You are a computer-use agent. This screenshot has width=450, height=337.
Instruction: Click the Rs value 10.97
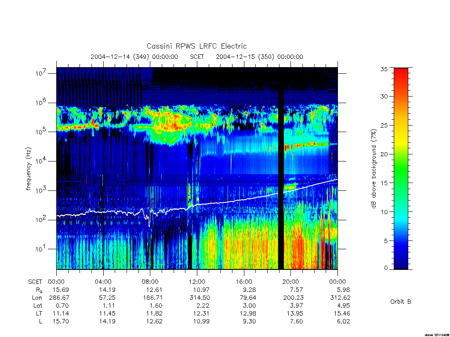(x=201, y=290)
